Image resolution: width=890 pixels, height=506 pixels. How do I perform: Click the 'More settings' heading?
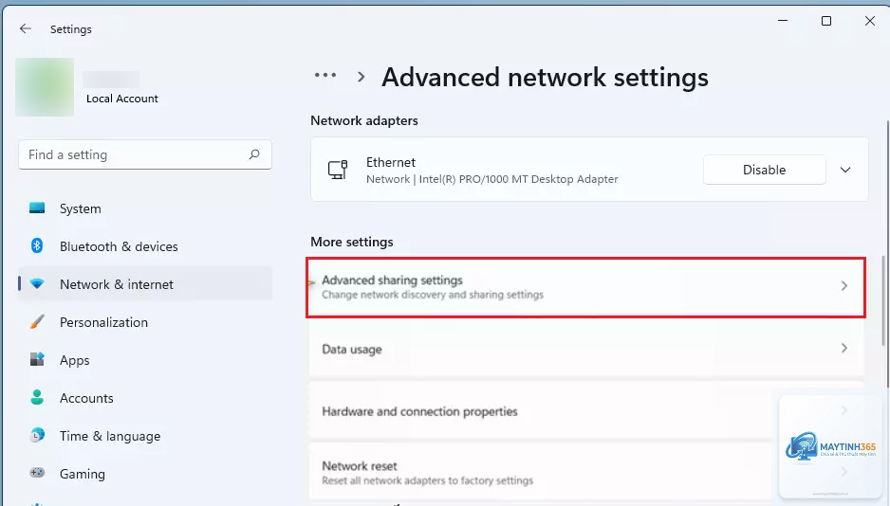[x=351, y=242]
